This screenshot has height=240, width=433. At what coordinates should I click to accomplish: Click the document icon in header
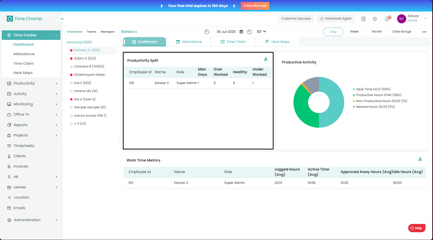coord(363,19)
